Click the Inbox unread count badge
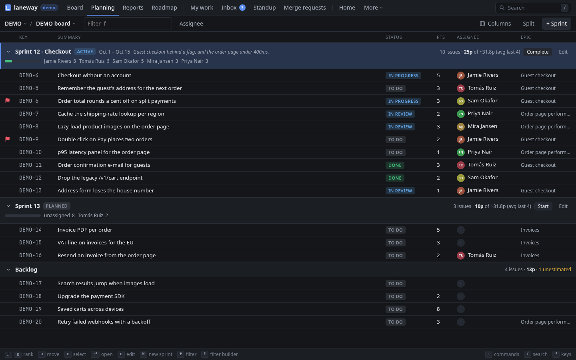576x360 pixels. (242, 8)
